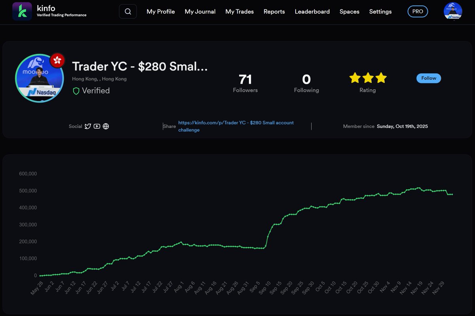Open Spaces
The height and width of the screenshot is (316, 475).
coord(350,11)
